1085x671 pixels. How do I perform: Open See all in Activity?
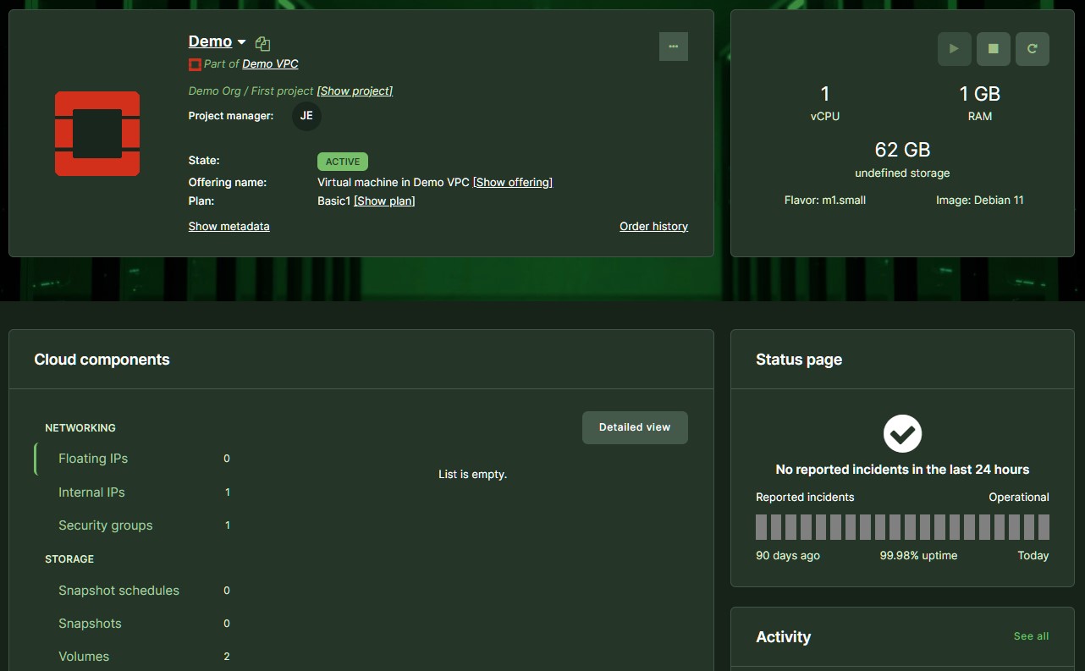coord(1030,636)
